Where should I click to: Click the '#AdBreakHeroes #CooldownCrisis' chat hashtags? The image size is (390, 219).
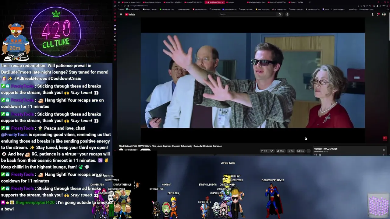[48, 78]
